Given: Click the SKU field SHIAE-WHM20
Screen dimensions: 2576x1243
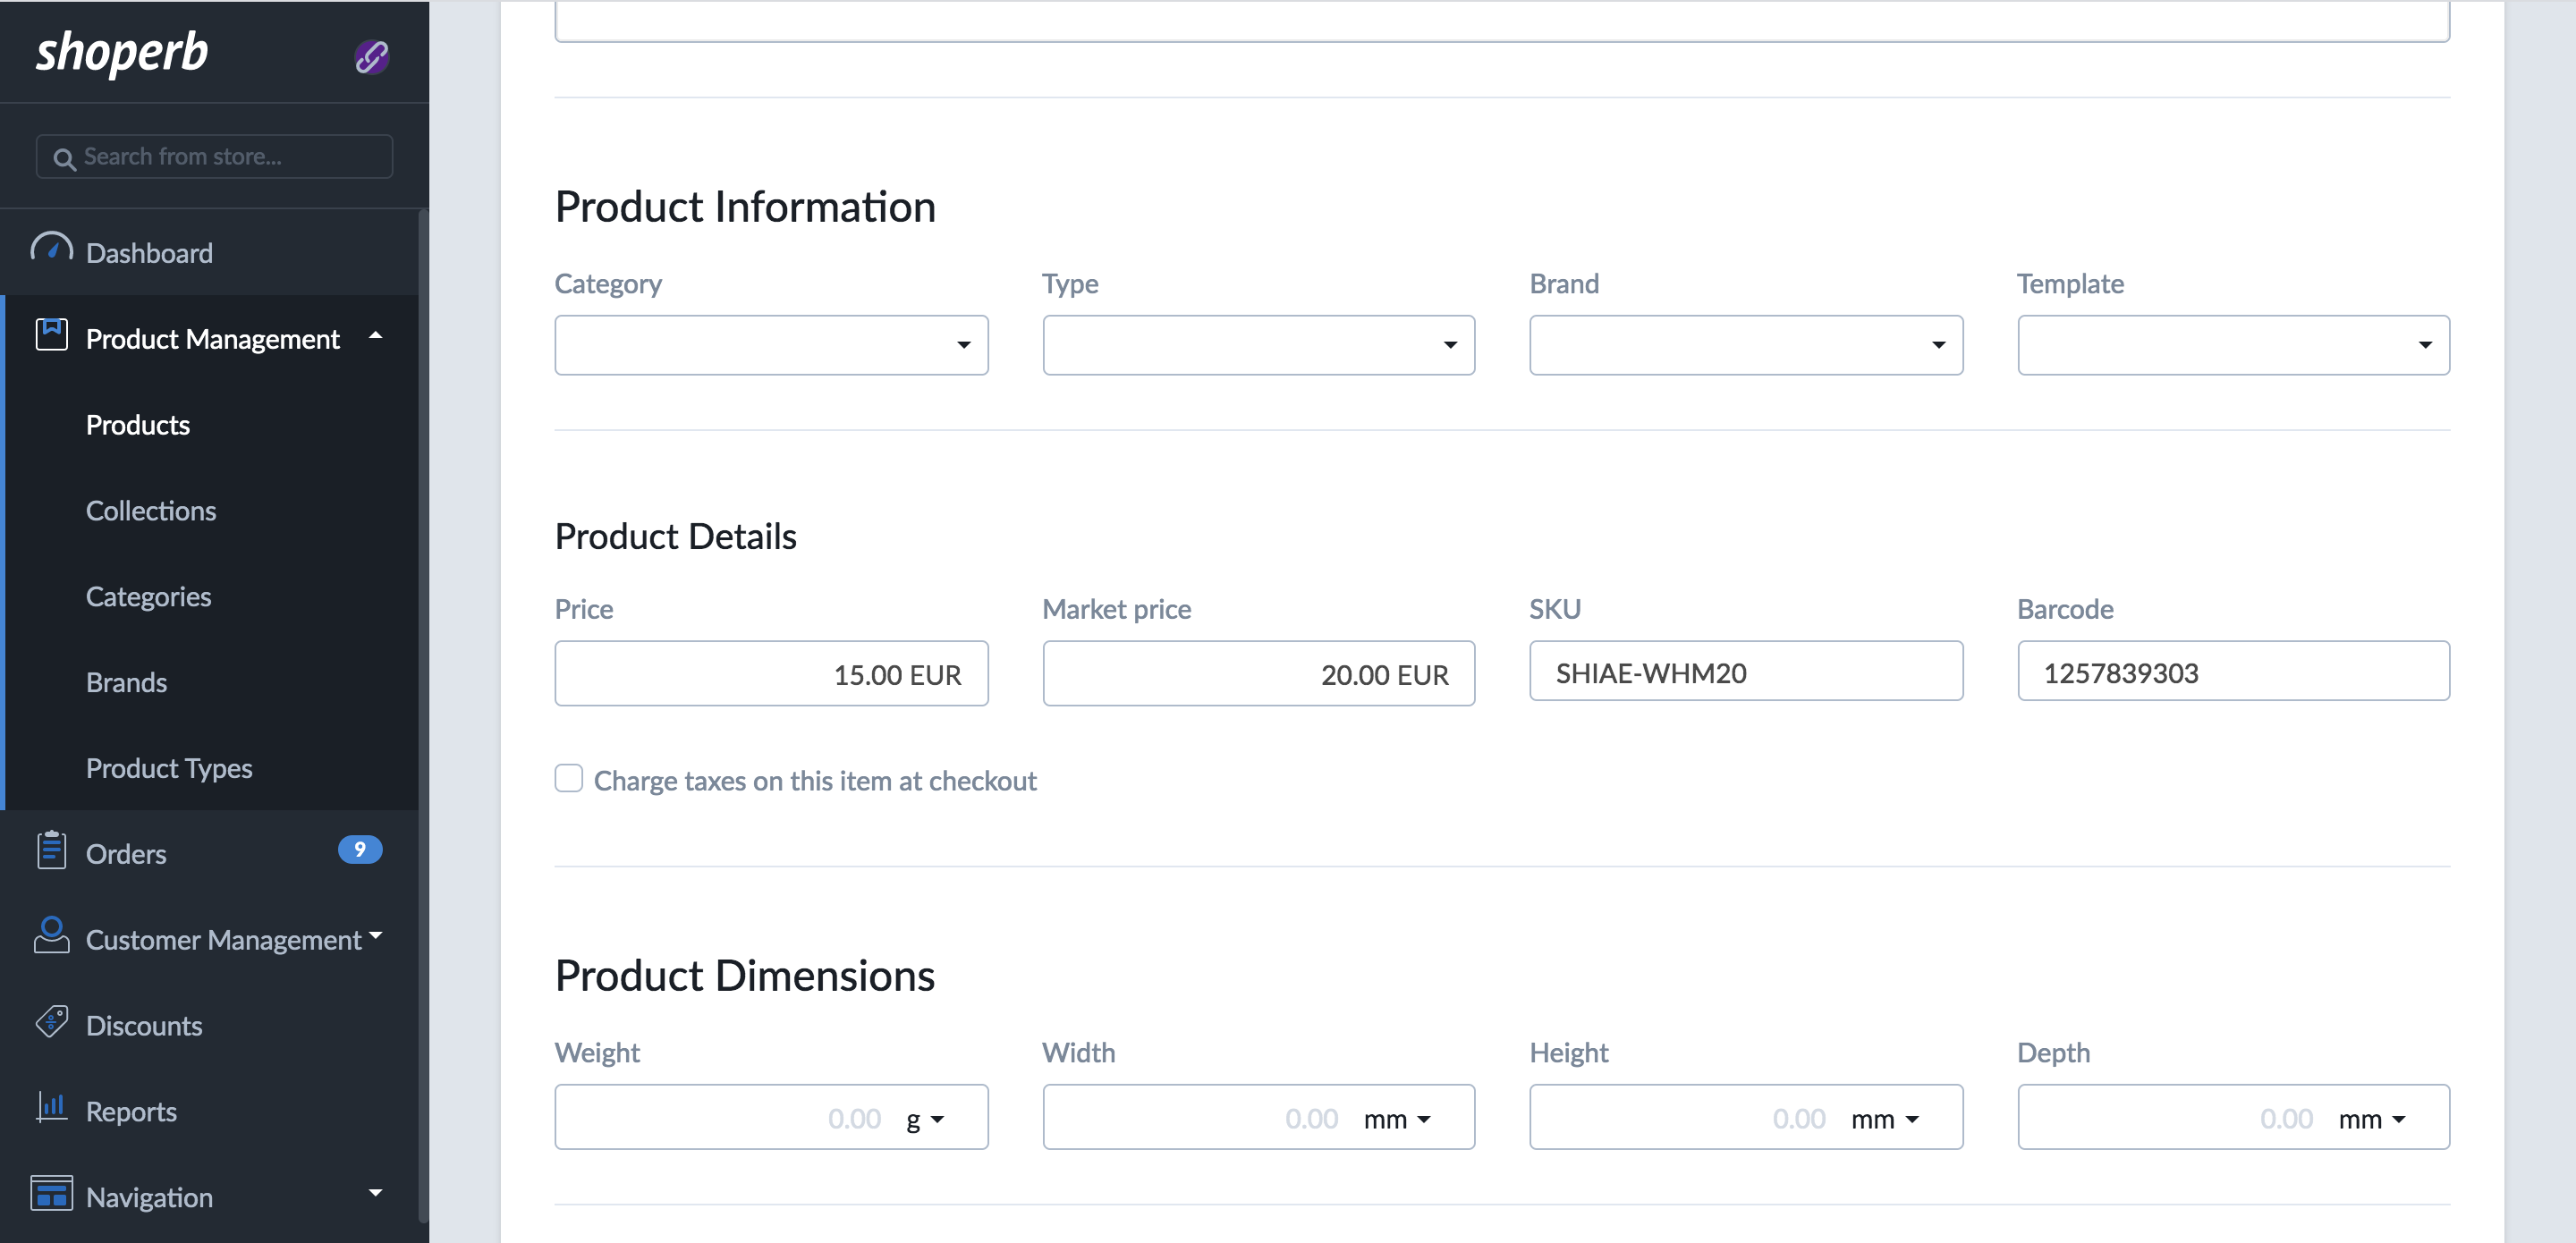Looking at the screenshot, I should tap(1746, 671).
